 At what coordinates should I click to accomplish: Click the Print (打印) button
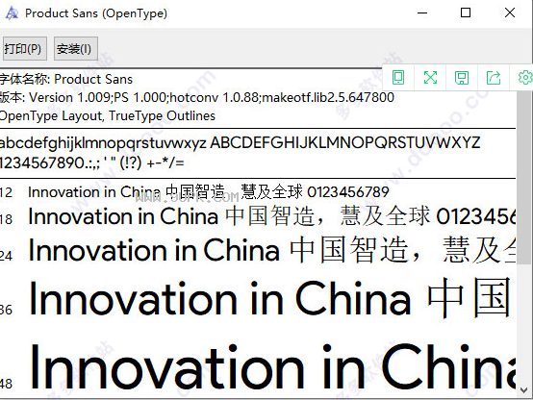tap(24, 49)
